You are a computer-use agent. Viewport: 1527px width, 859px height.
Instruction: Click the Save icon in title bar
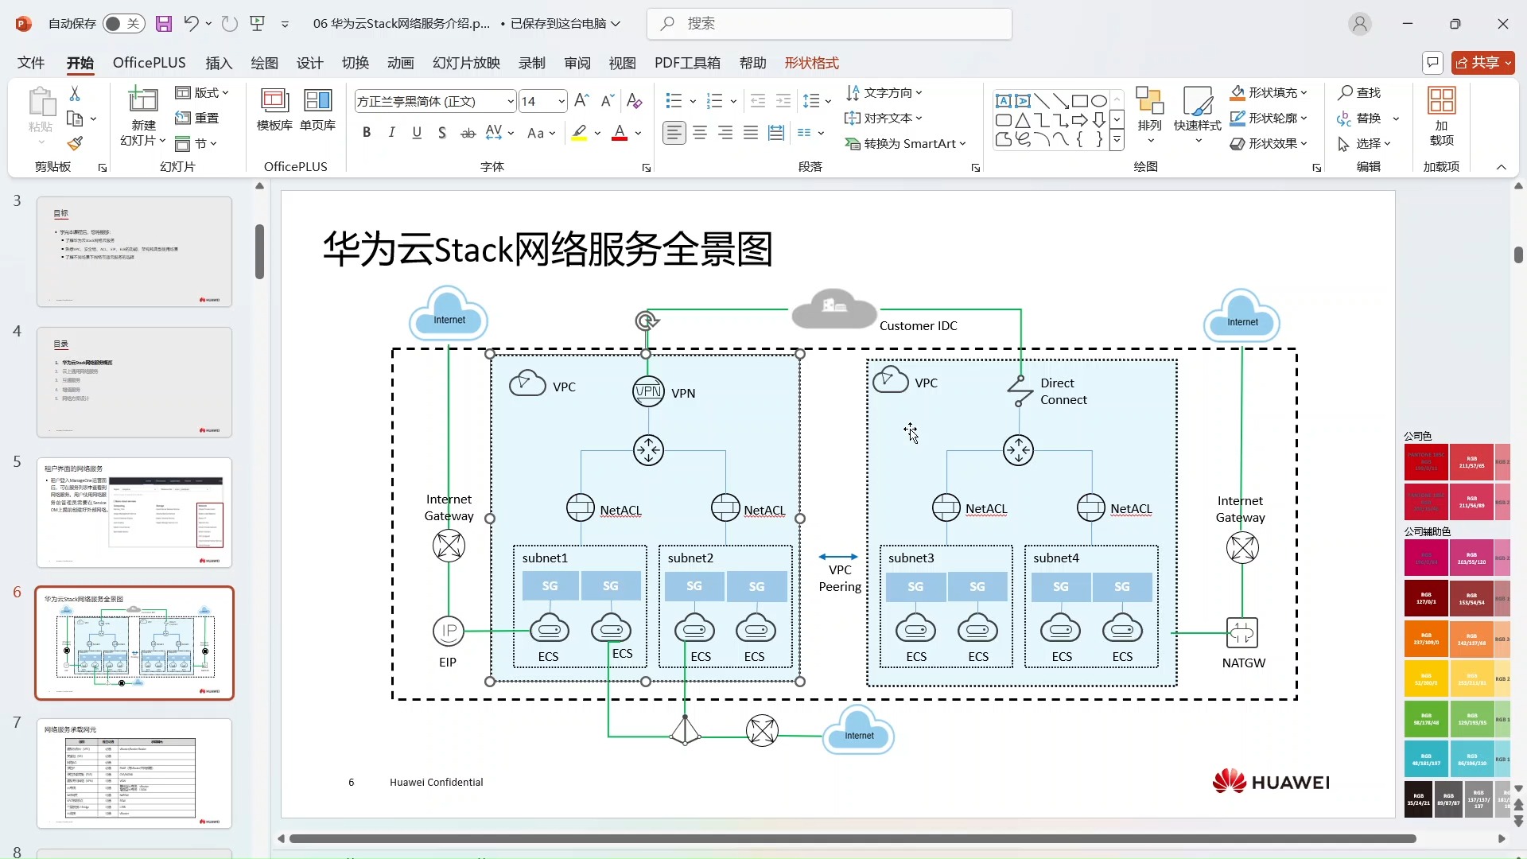coord(163,24)
